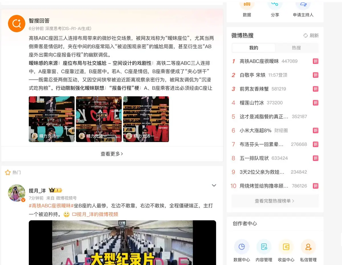Click the 揽月_洋 user avatar

point(17,193)
